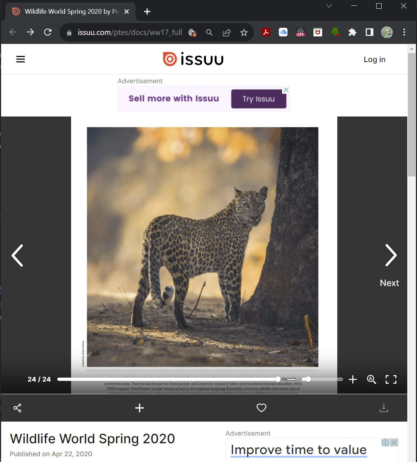
Task: Share this page from address bar
Action: [227, 32]
